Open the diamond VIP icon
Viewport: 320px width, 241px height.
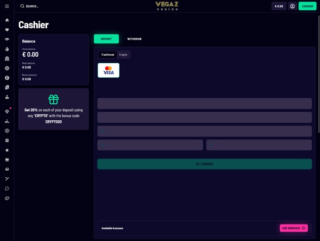7,112
